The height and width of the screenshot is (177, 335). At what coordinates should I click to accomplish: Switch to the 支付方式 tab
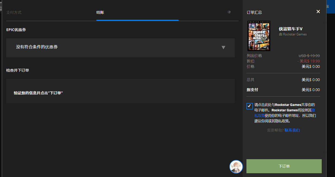pyautogui.click(x=14, y=12)
